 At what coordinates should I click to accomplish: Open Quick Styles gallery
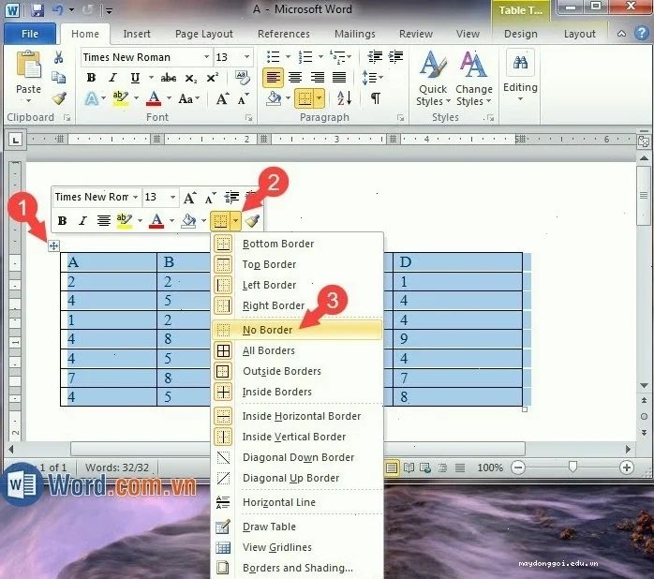tap(433, 79)
